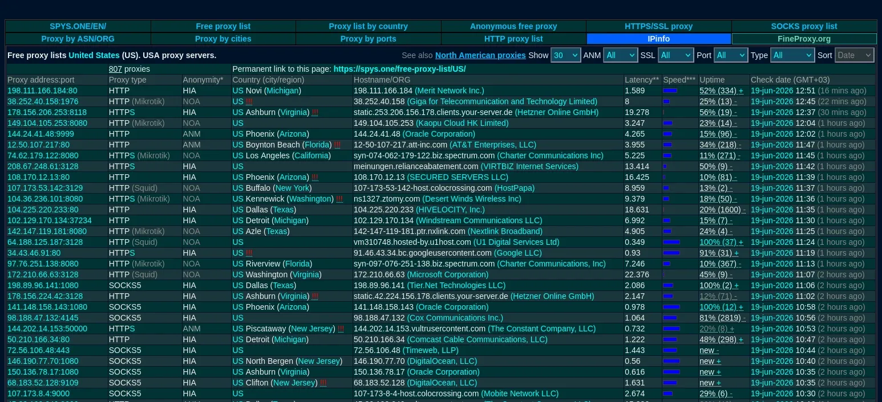882x402 pixels.
Task: Open uptime 91% (31) + link
Action: [x=719, y=253]
